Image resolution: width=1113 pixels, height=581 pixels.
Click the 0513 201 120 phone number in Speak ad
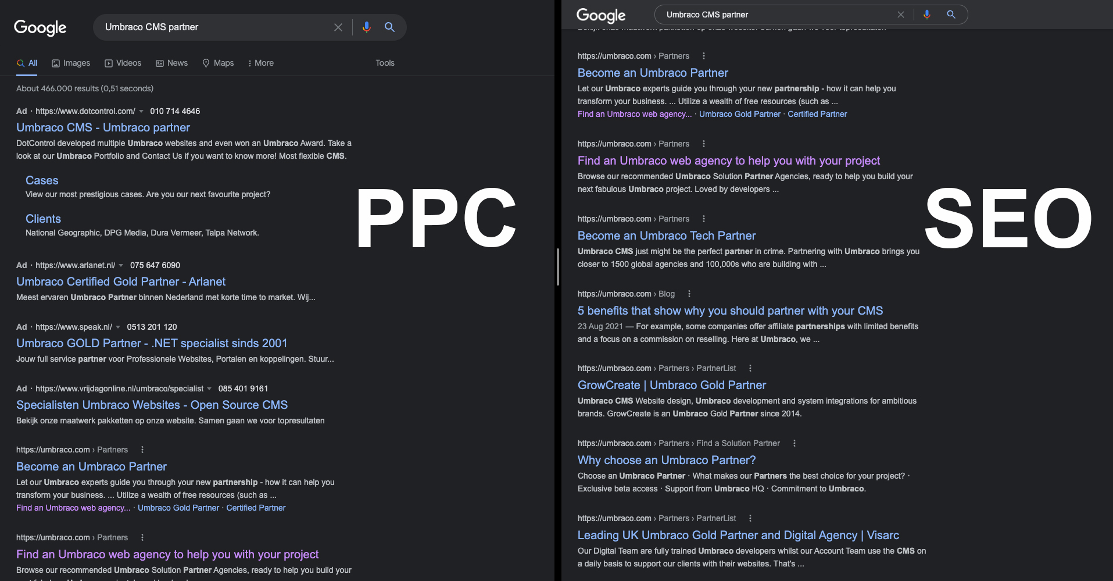point(152,327)
